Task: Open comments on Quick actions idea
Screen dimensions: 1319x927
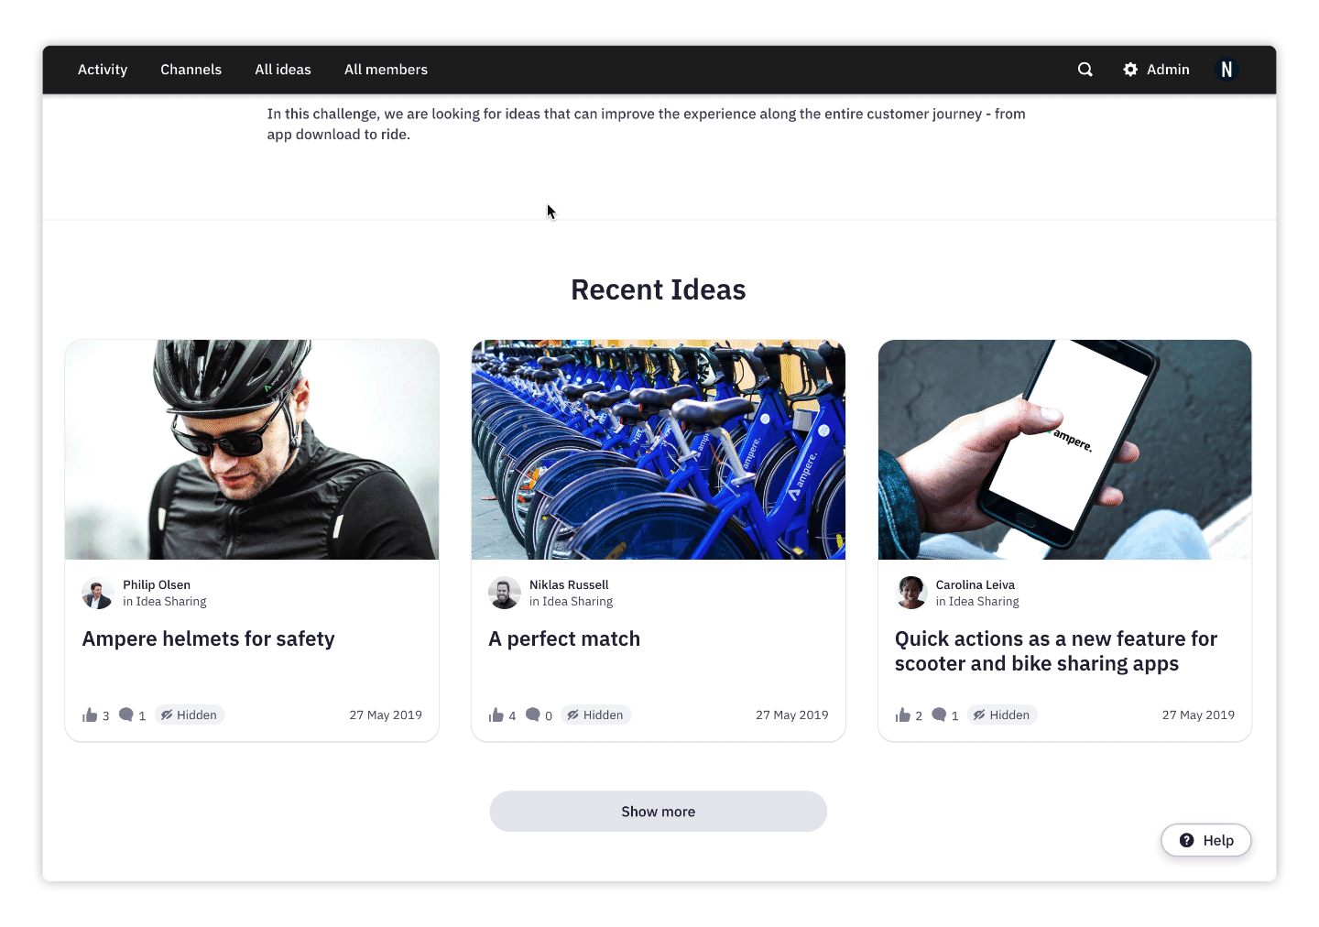Action: click(939, 715)
